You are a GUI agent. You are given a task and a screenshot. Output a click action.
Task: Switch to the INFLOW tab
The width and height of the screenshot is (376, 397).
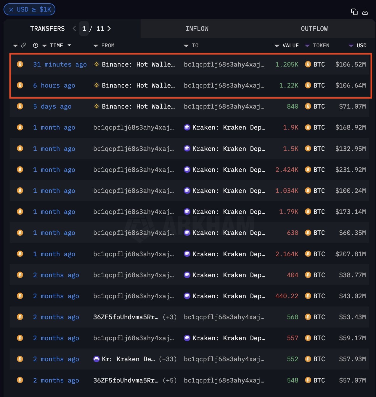click(x=197, y=29)
